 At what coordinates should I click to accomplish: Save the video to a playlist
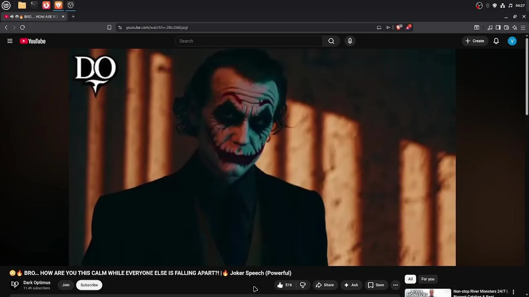click(x=376, y=285)
